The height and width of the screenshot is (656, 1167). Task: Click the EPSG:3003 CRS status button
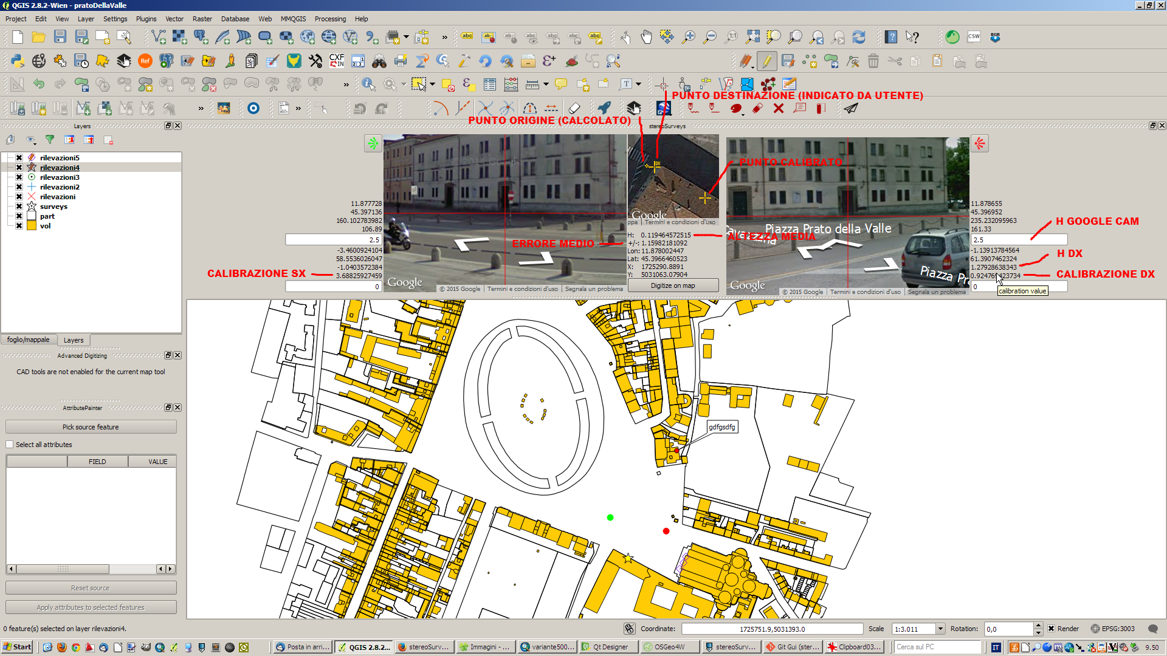pos(1112,629)
